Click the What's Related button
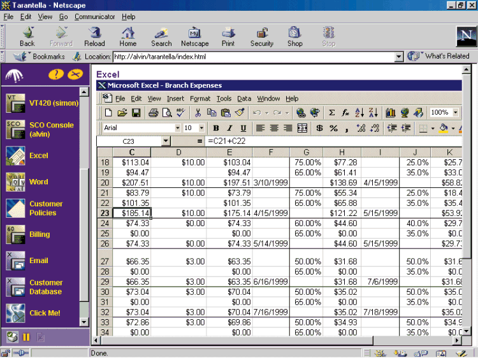 click(x=438, y=56)
